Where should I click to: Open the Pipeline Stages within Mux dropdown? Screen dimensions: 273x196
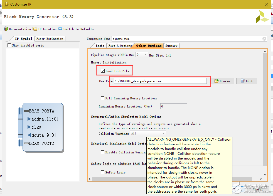pos(142,55)
